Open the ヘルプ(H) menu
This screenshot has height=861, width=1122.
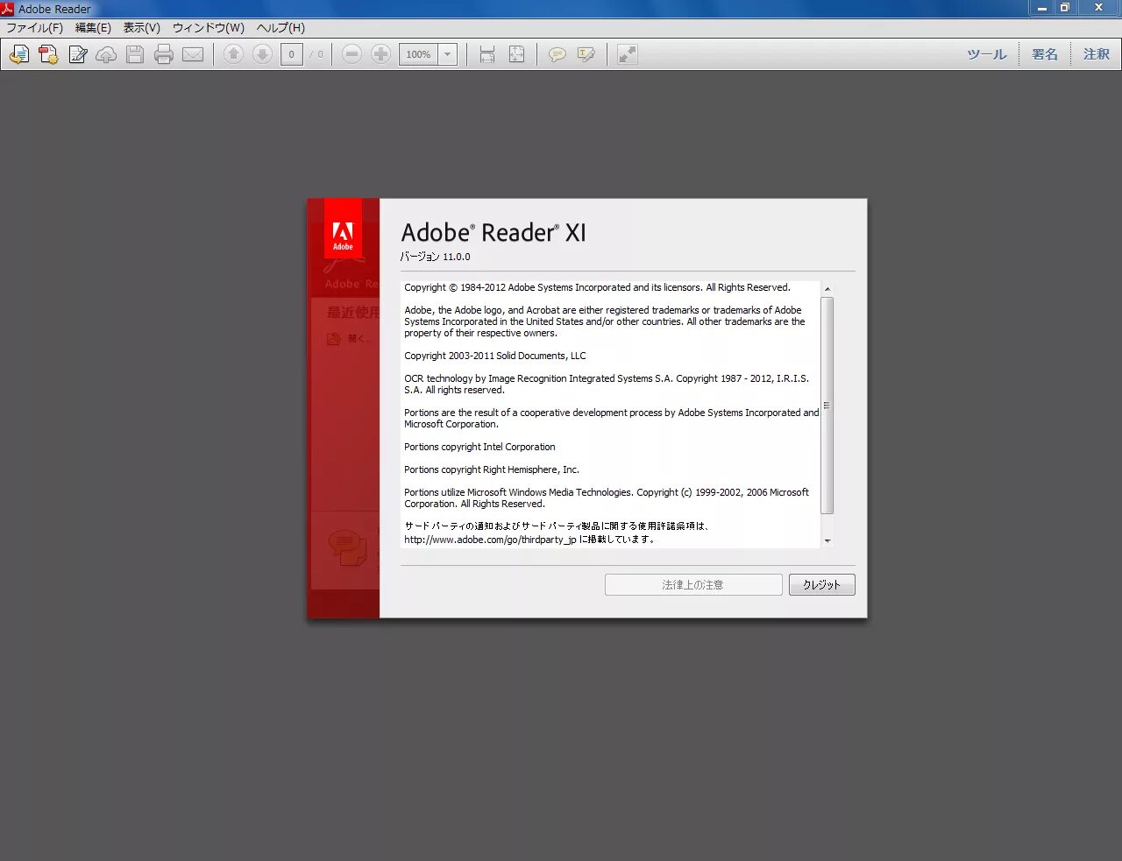tap(280, 28)
